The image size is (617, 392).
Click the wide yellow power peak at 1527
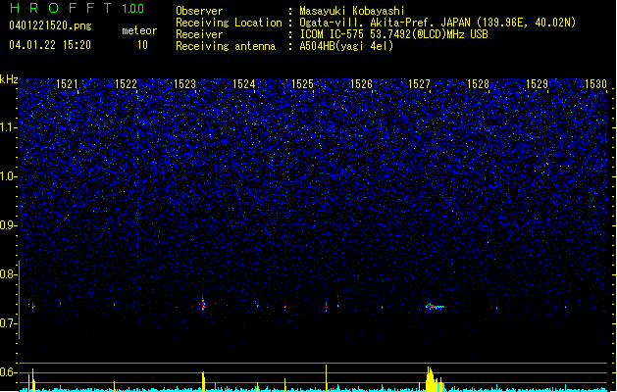coord(435,379)
